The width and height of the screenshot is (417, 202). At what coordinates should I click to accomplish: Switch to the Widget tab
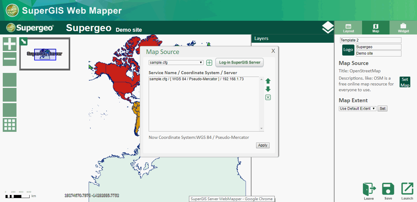pos(403,28)
